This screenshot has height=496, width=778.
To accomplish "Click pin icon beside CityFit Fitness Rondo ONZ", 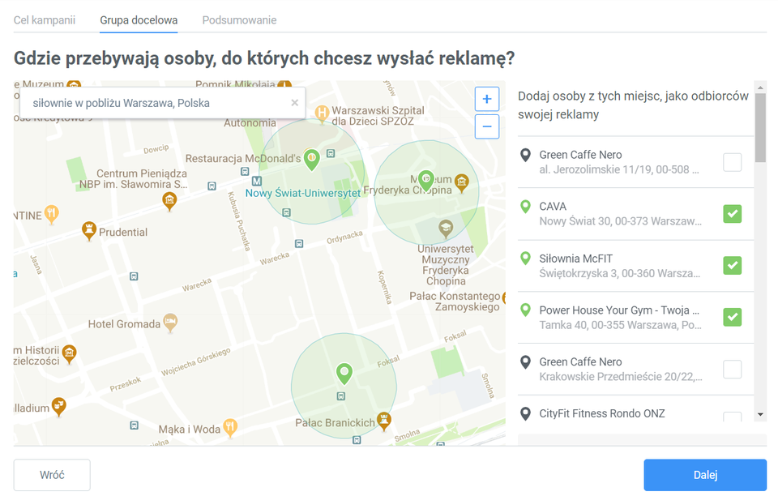I will point(525,413).
